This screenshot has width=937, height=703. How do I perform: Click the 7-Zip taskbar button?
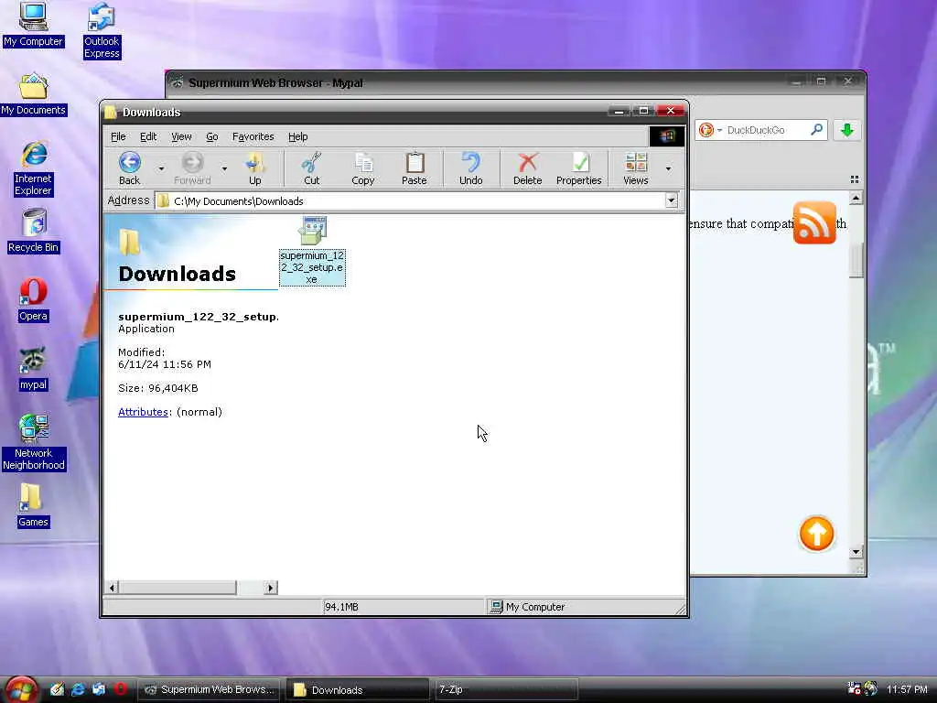pos(505,689)
